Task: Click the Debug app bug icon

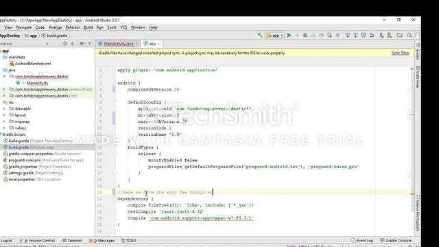Action: coord(305,35)
